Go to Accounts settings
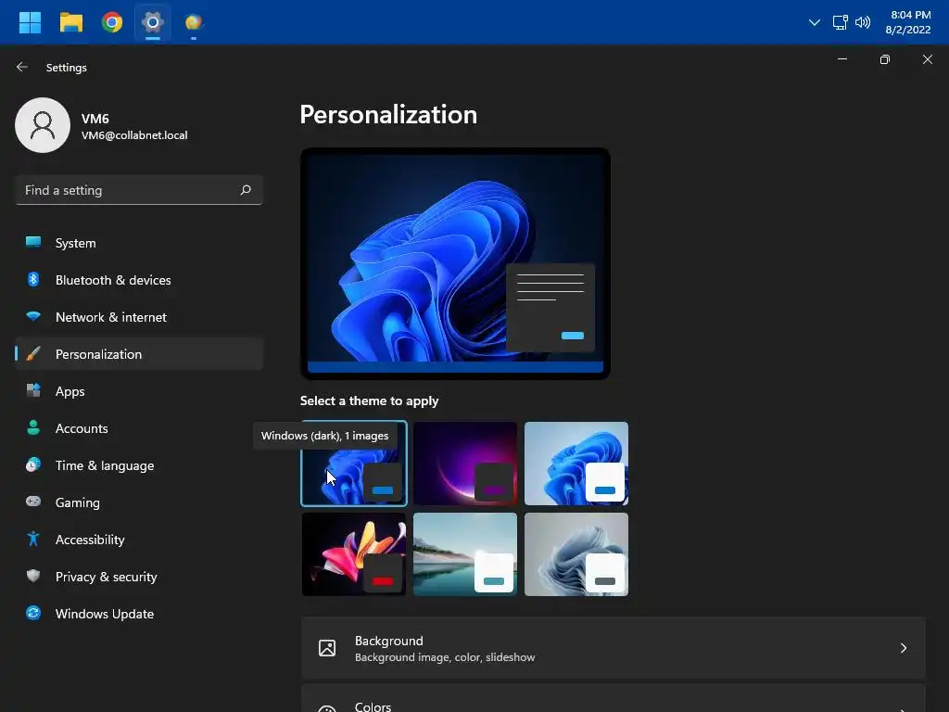Image resolution: width=949 pixels, height=712 pixels. click(x=139, y=428)
